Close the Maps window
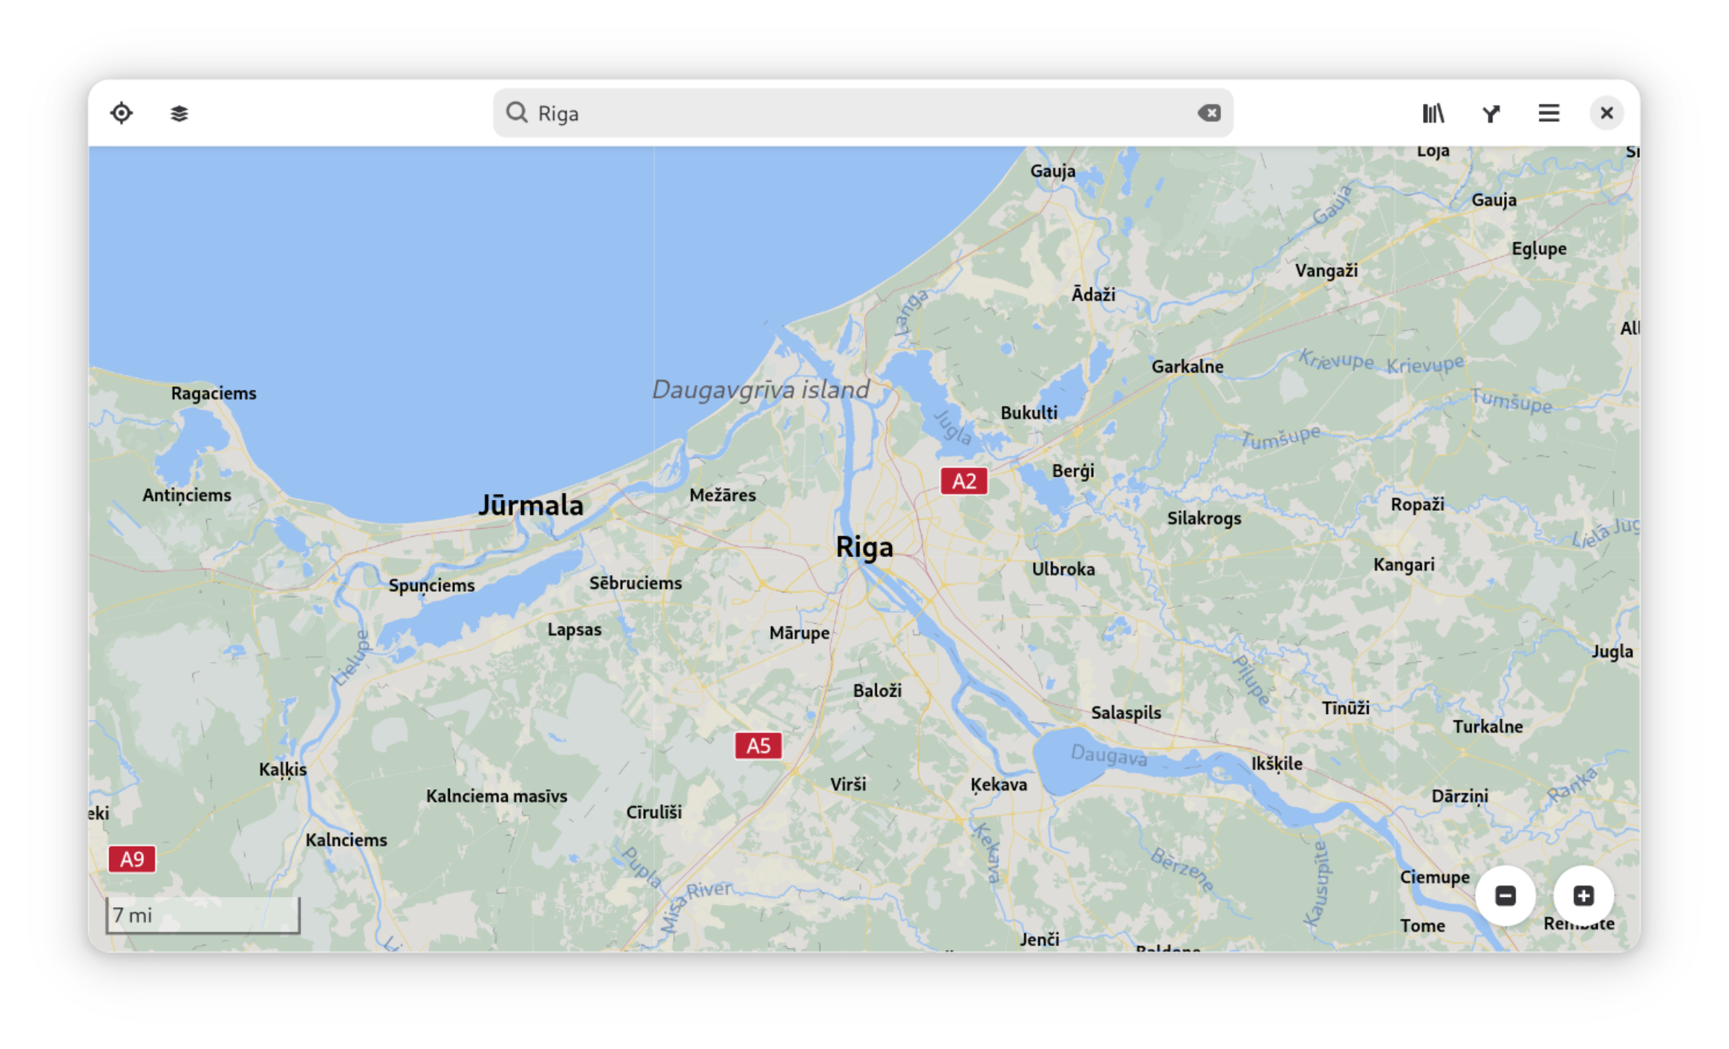The height and width of the screenshot is (1049, 1729). (1606, 114)
